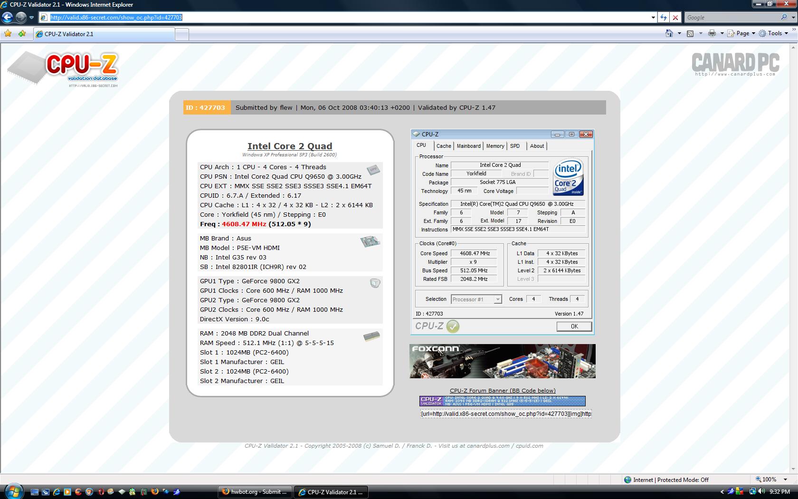Open the recent pages dropdown arrow
Image resolution: width=798 pixels, height=499 pixels.
32,18
